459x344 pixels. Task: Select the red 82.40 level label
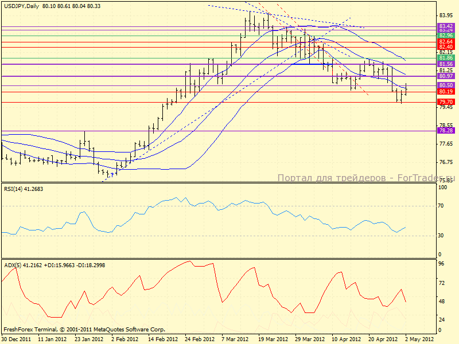point(446,47)
